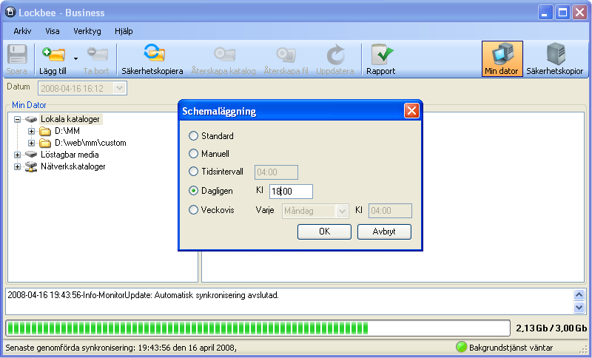Expand the D:\web\mm\custom tree node
The width and height of the screenshot is (592, 358).
(x=31, y=143)
